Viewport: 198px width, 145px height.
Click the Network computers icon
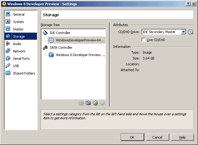point(8,51)
